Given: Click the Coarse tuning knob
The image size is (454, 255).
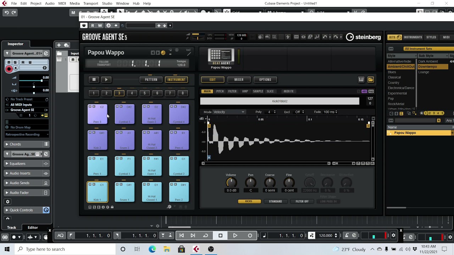Looking at the screenshot, I should click(270, 182).
